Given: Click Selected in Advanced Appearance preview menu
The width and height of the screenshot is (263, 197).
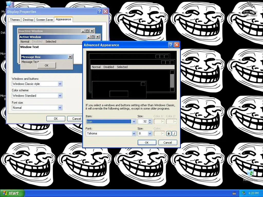Looking at the screenshot, I should (122, 67).
